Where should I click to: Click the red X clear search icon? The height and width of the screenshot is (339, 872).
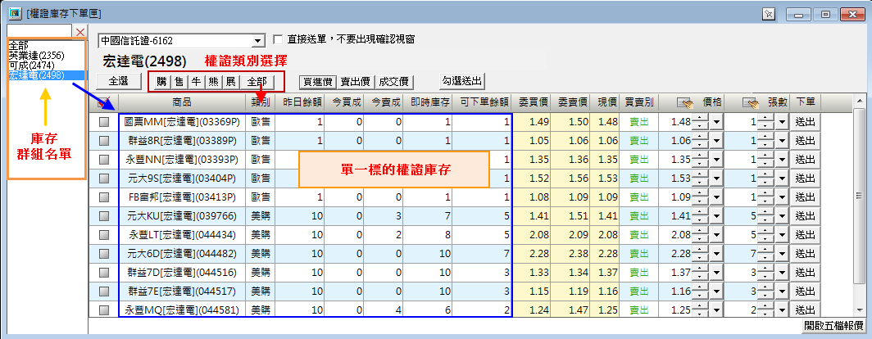[79, 32]
